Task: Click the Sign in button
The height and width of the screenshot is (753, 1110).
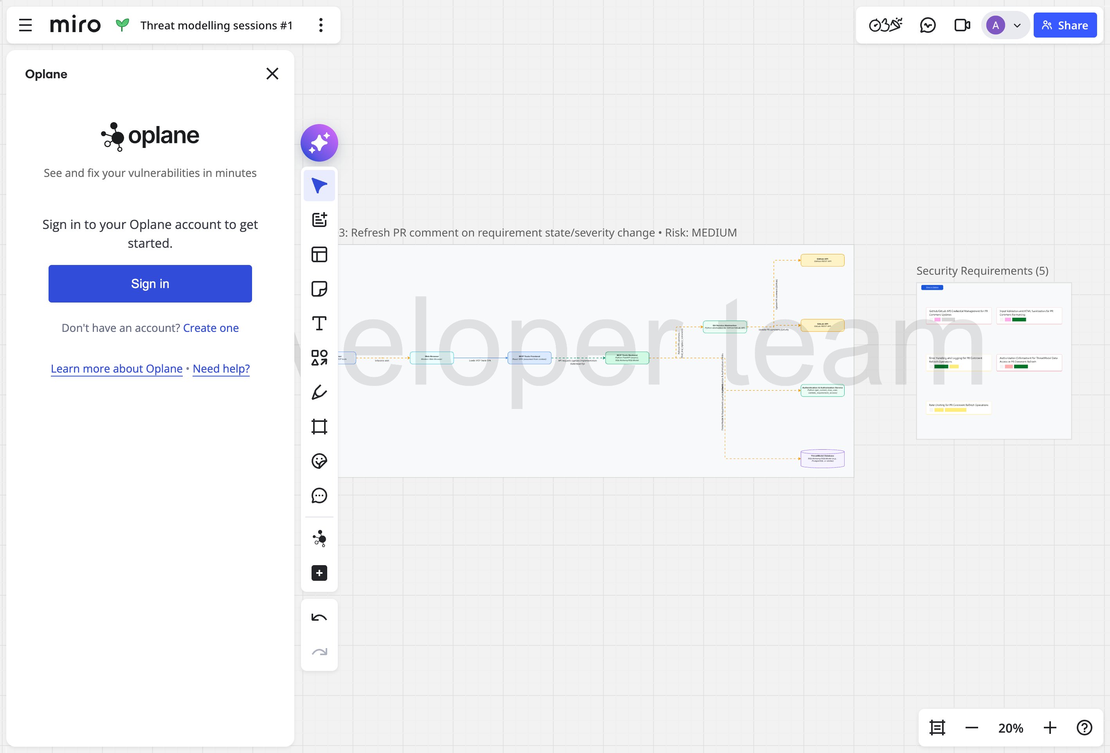Action: pyautogui.click(x=150, y=284)
